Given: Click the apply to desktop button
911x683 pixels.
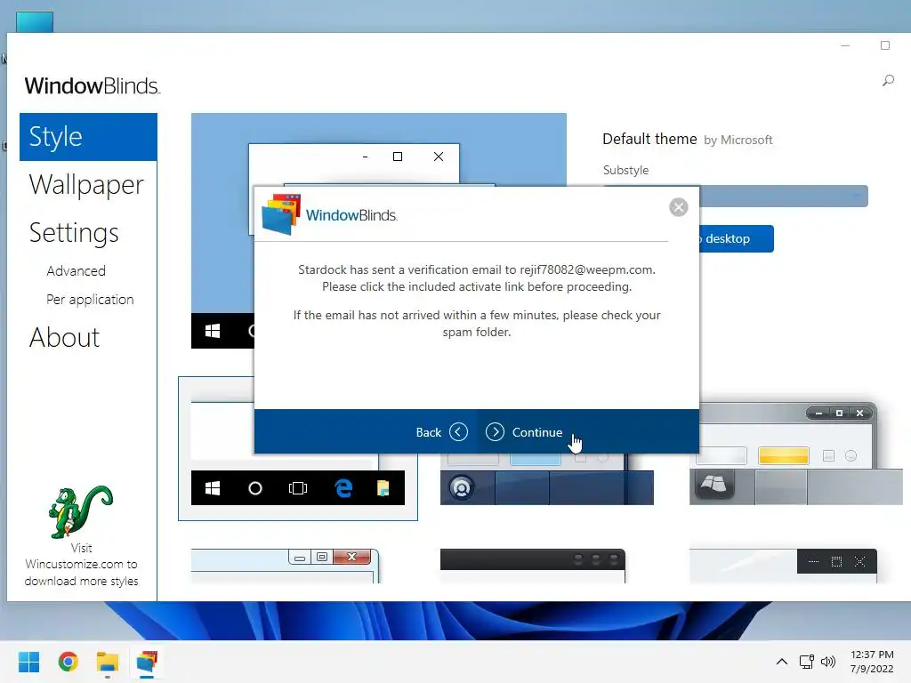Looking at the screenshot, I should (736, 238).
